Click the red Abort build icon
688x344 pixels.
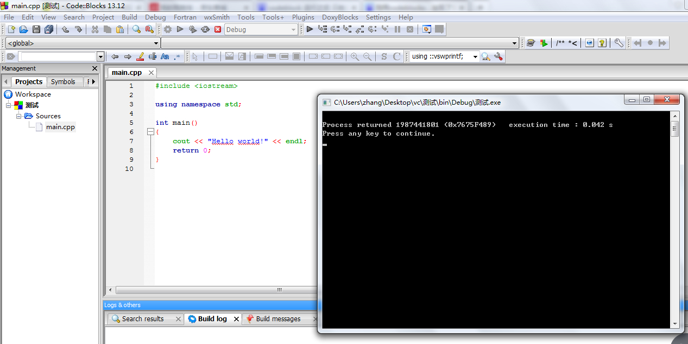[218, 29]
